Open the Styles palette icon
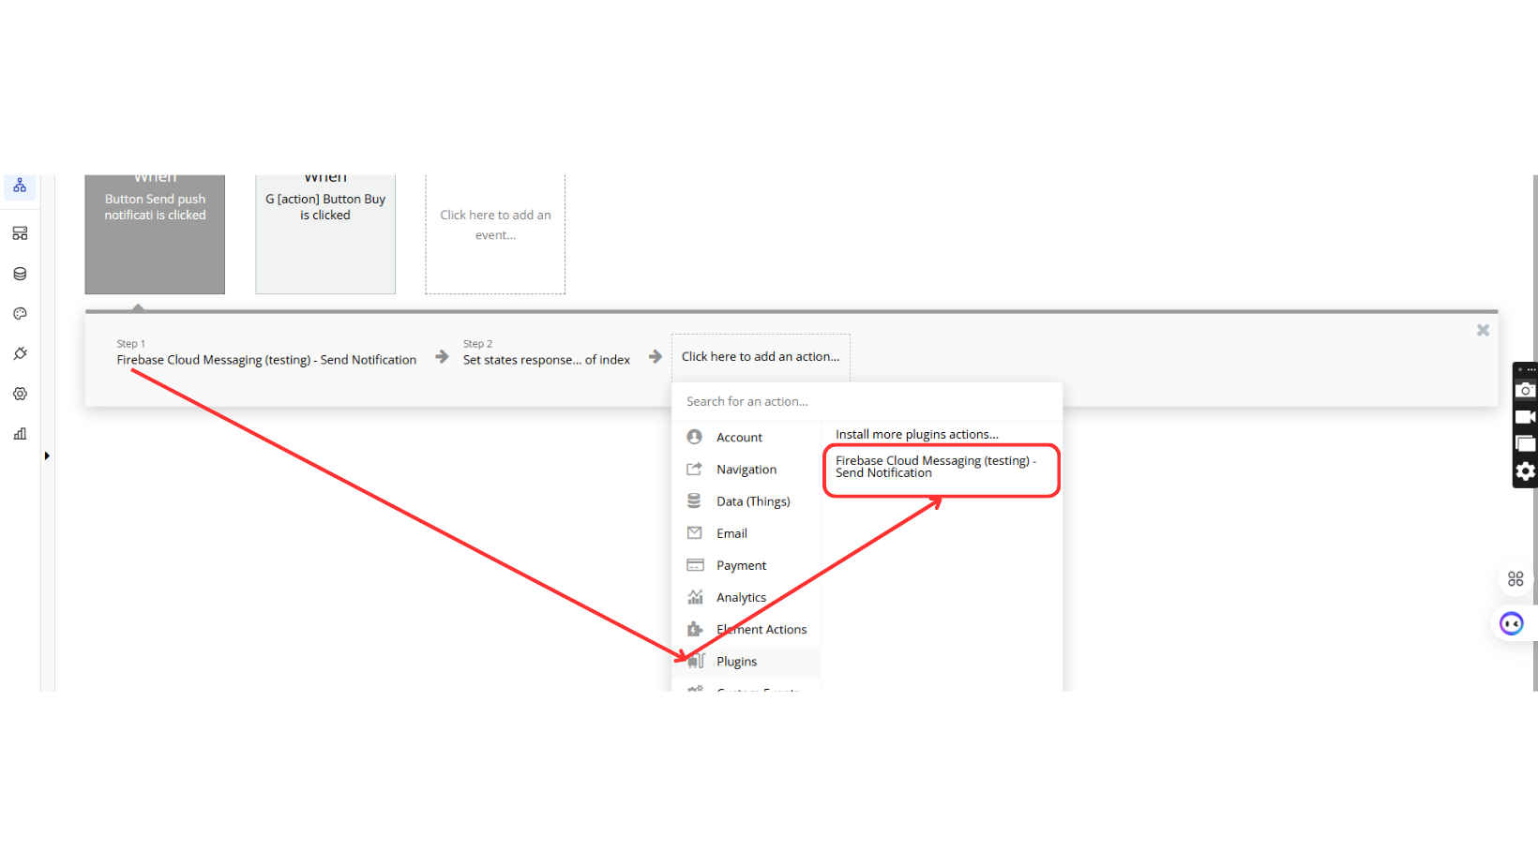This screenshot has width=1538, height=866. coord(20,314)
